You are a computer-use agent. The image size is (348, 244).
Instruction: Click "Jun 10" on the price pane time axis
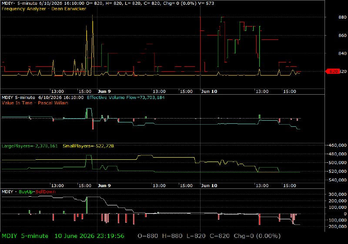209,92
